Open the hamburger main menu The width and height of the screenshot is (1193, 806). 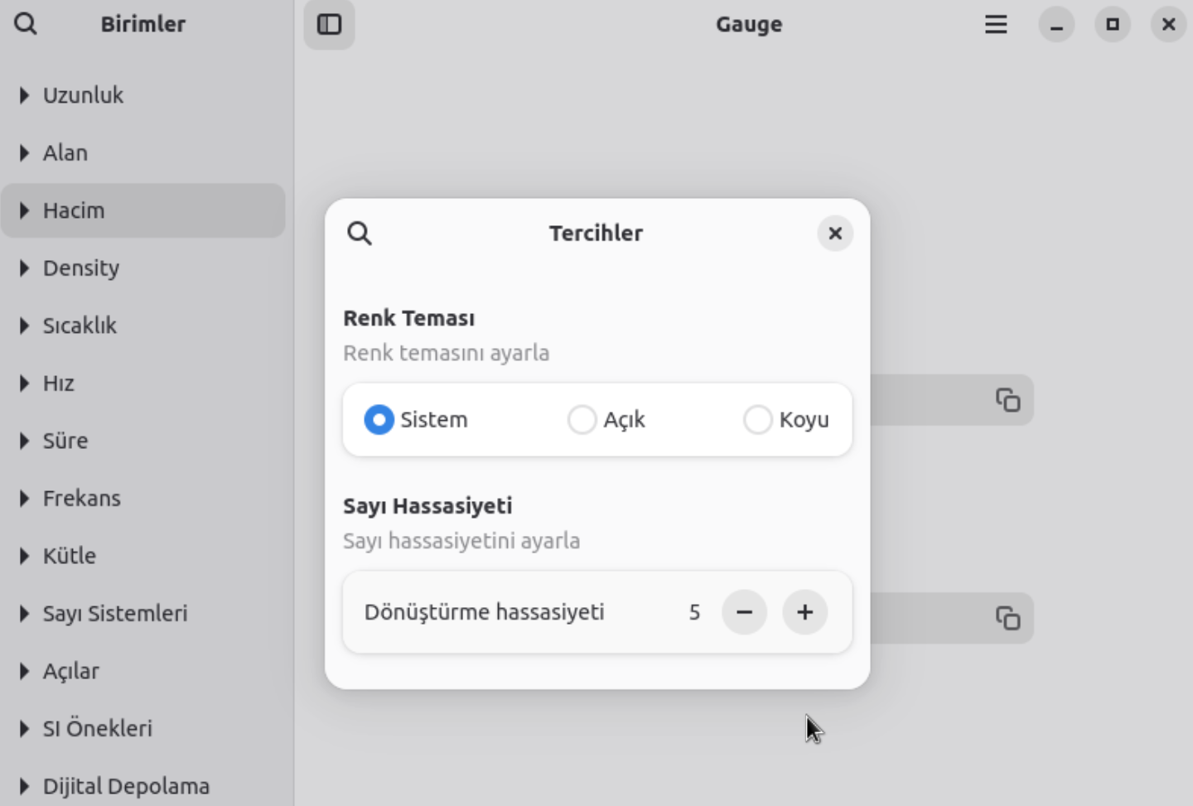996,25
